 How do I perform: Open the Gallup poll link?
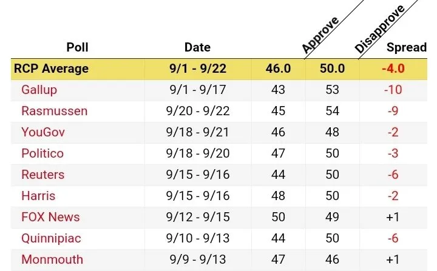point(39,90)
